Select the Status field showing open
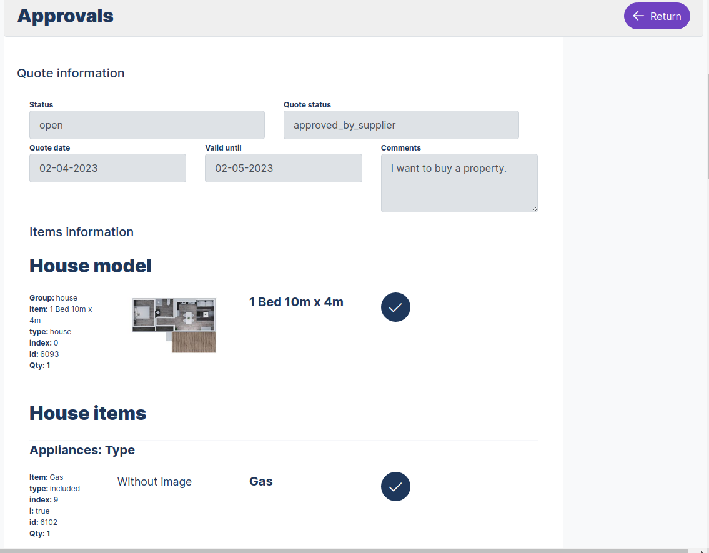Viewport: 709px width, 553px height. 147,125
